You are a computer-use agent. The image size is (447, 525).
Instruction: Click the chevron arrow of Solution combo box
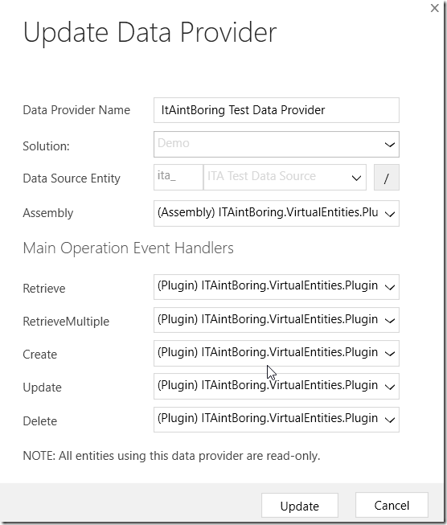[x=390, y=145]
